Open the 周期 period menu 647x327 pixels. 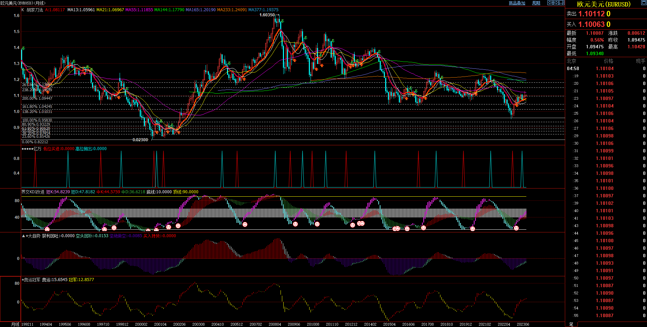(536, 3)
